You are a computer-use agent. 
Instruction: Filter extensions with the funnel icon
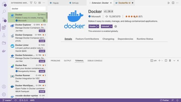31,3
